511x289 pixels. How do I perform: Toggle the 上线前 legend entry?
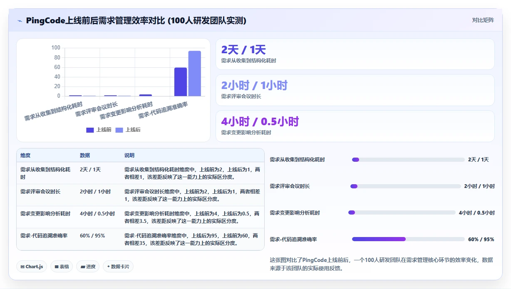tap(99, 130)
